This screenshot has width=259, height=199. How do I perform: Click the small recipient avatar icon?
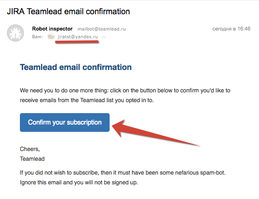[x=51, y=37]
